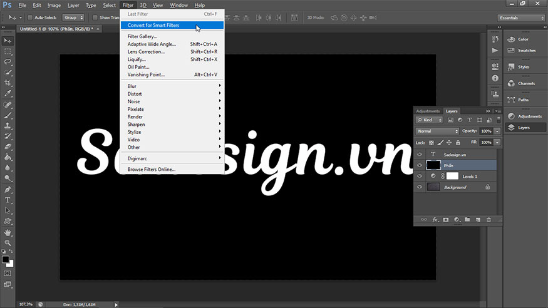Select the Rectangular Marquee tool

click(8, 51)
